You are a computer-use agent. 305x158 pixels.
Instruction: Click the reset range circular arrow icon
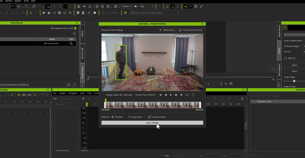pyautogui.click(x=193, y=95)
